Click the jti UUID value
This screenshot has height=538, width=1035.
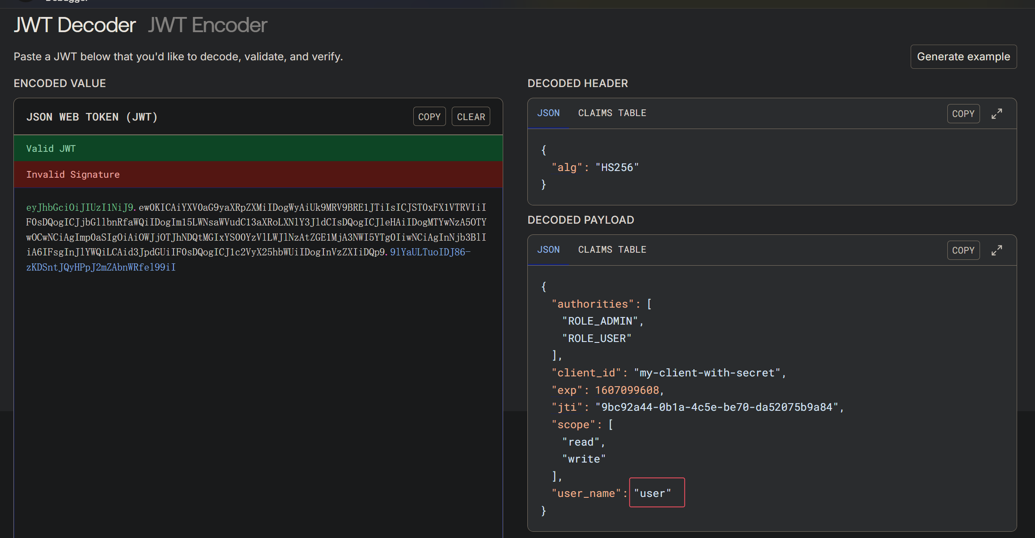pos(717,407)
